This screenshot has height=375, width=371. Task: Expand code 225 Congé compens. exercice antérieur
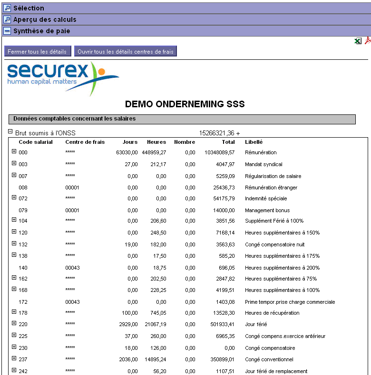[x=14, y=335]
